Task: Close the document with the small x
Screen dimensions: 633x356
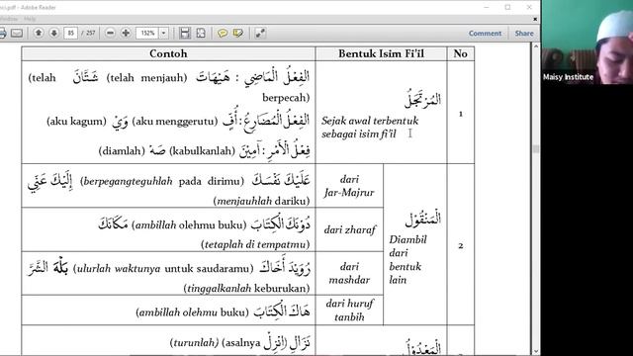Action: pos(535,19)
